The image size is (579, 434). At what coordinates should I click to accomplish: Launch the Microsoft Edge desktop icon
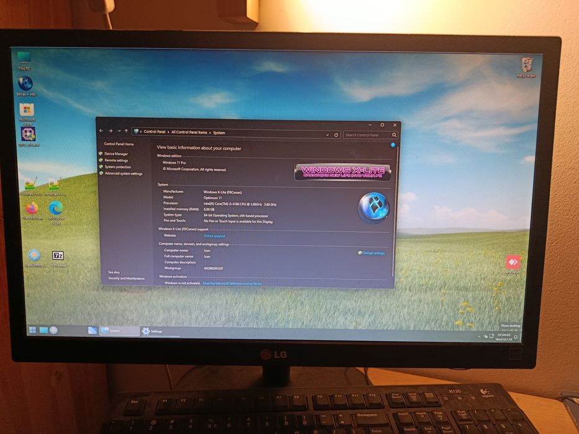(56, 212)
